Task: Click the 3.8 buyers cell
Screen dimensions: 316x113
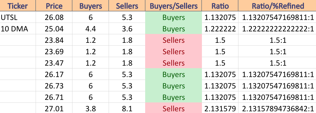Action: (90, 108)
